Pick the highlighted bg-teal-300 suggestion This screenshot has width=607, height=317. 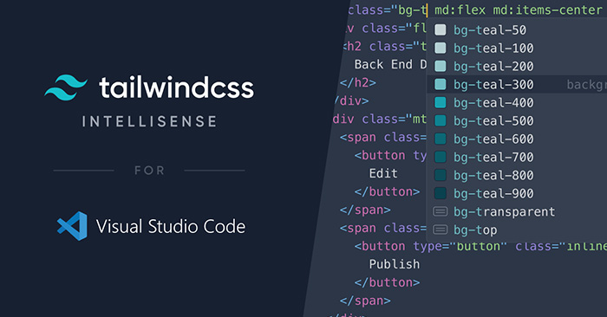pos(517,84)
